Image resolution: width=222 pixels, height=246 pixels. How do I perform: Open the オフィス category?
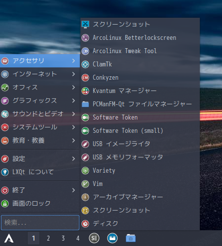pyautogui.click(x=40, y=88)
